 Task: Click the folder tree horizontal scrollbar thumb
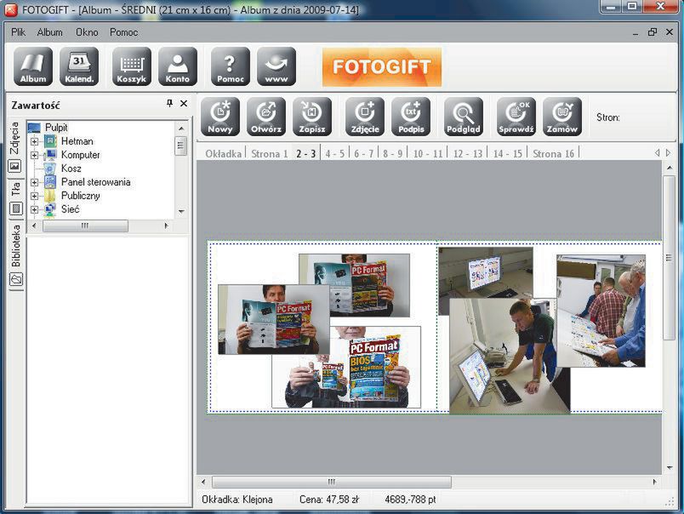point(85,226)
